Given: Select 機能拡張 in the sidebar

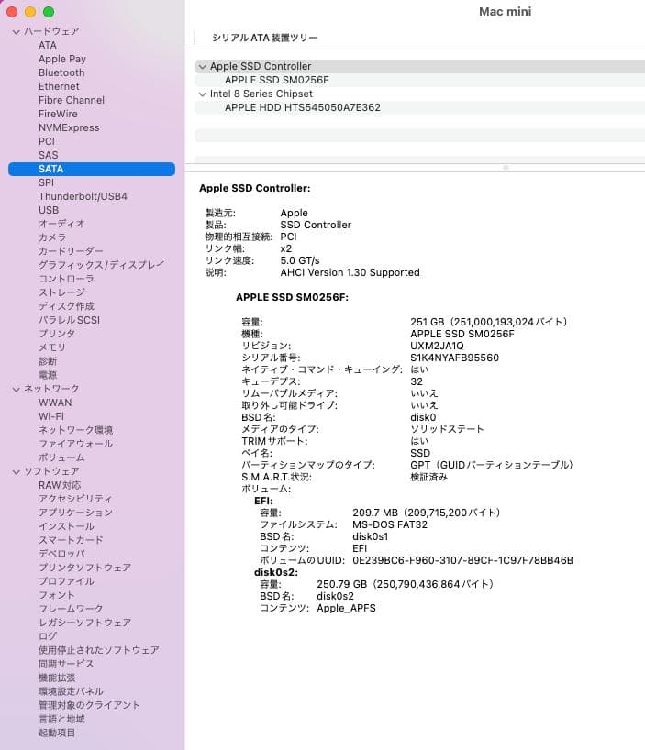Looking at the screenshot, I should coord(57,678).
